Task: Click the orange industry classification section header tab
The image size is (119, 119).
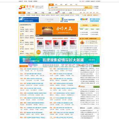Action: 23,66
